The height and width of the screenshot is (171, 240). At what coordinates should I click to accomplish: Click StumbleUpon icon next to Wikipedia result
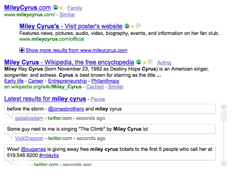coord(139,62)
